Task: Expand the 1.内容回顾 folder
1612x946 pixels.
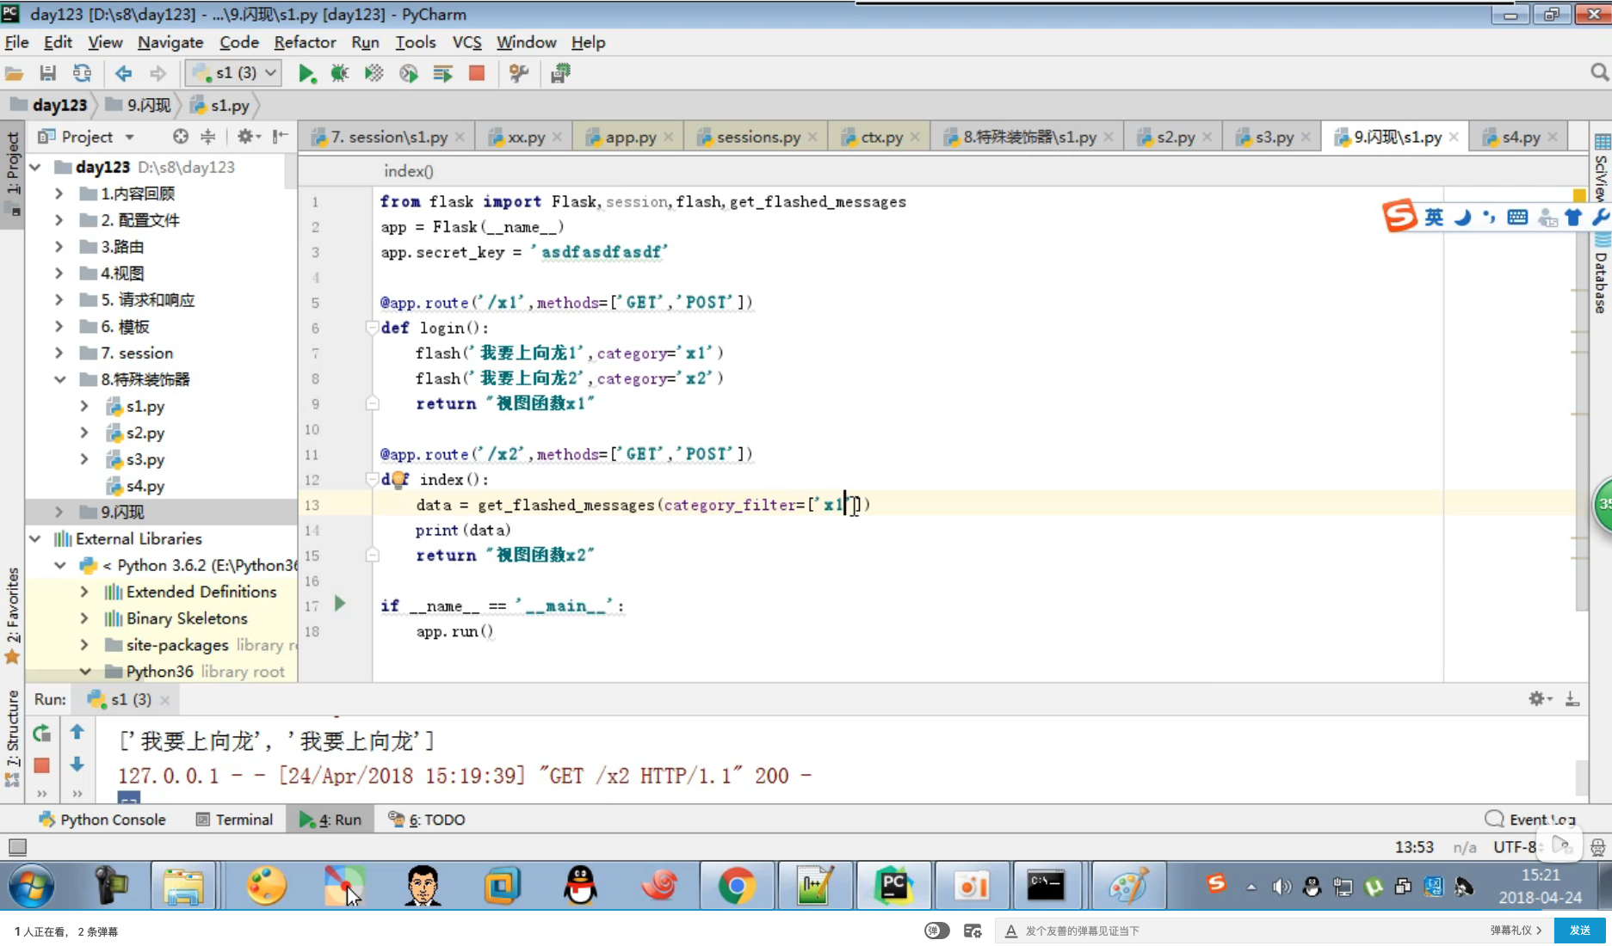Action: (x=59, y=193)
